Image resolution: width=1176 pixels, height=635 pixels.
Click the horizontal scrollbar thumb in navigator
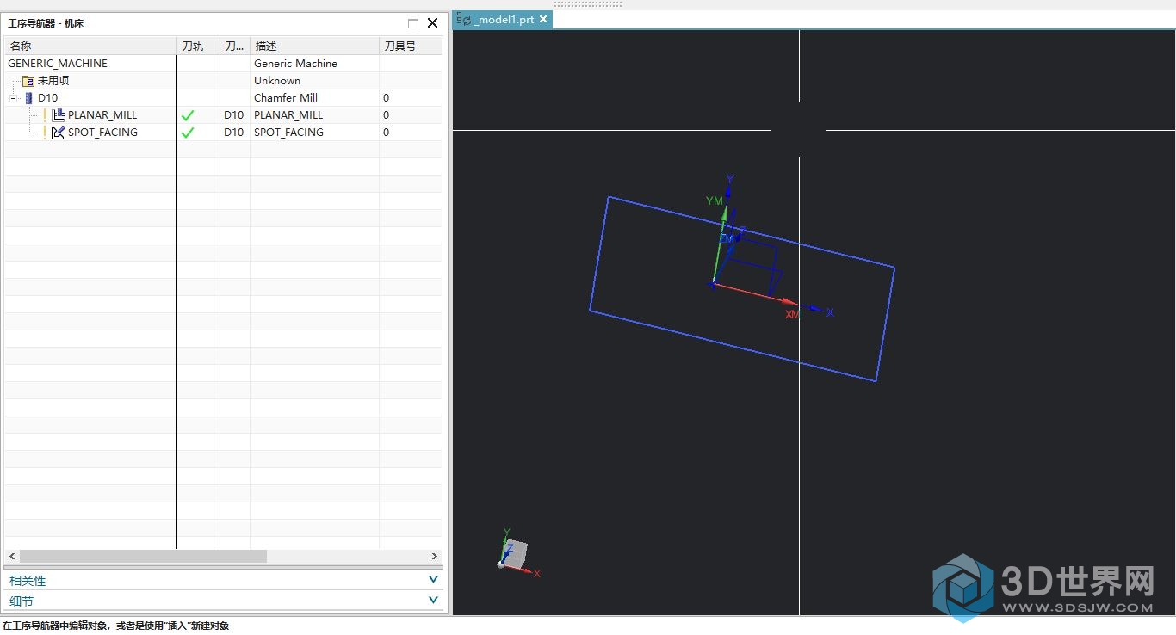point(143,557)
